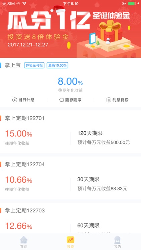The image size is (141, 250).
Task: Tap the Santa hat on the banner title
Action: (x=58, y=9)
